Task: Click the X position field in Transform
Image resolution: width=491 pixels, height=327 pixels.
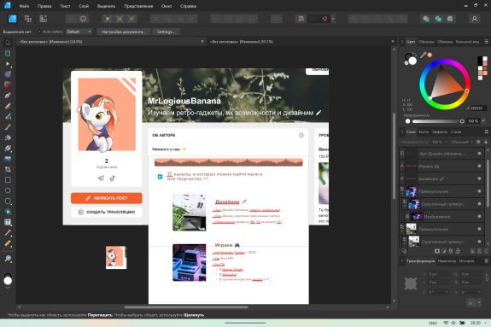Action: click(438, 274)
